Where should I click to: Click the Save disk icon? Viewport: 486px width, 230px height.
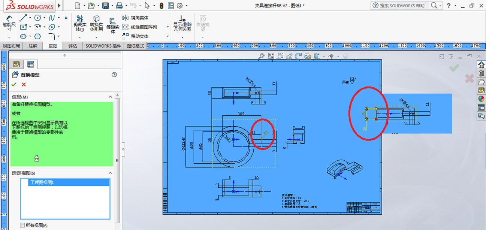click(x=105, y=6)
